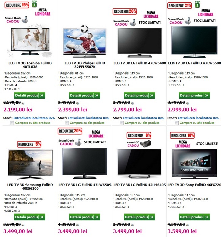Check compare box for Toshiba 40TL838

pos(12,123)
